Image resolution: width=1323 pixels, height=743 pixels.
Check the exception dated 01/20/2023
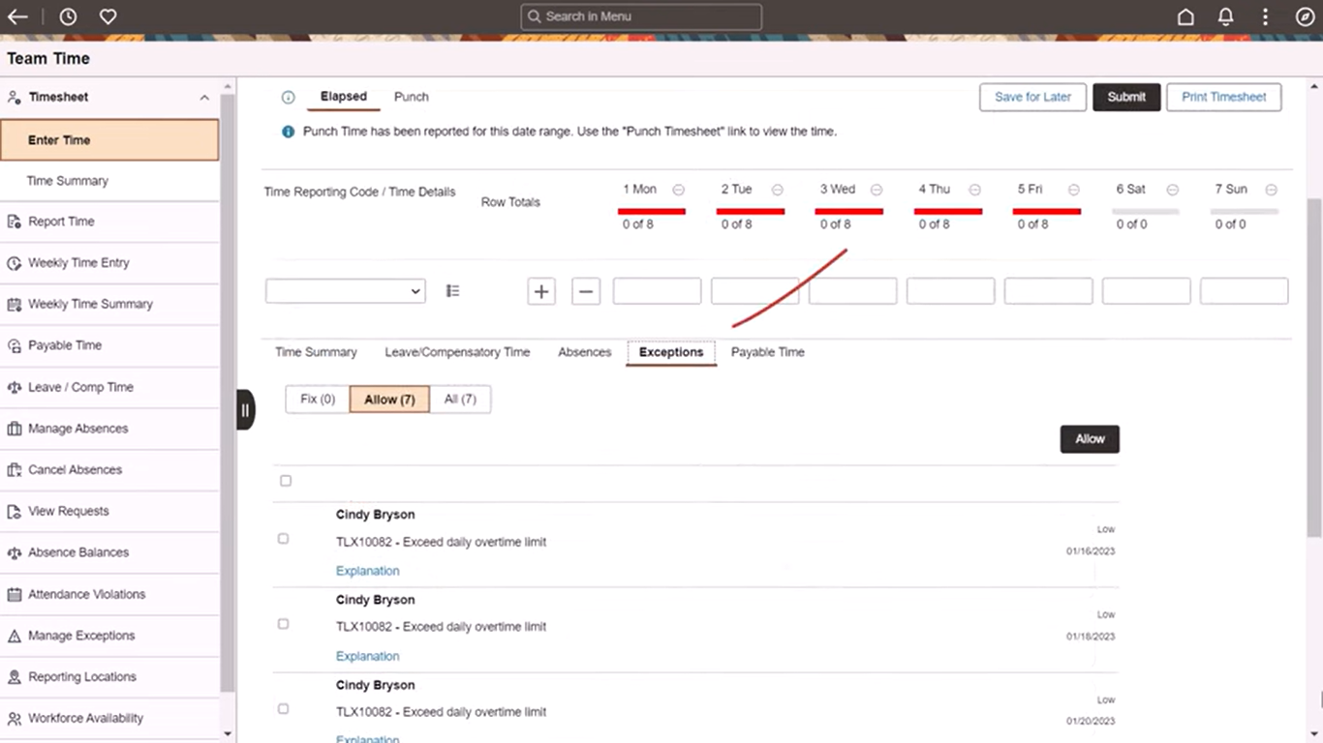[283, 708]
